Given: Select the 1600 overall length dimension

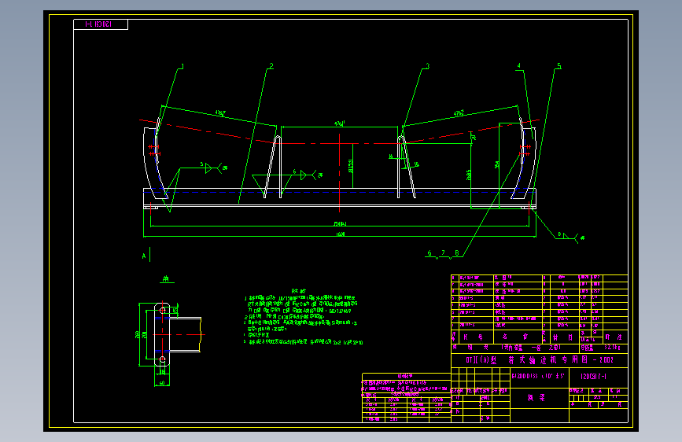Looking at the screenshot, I should pyautogui.click(x=340, y=234).
